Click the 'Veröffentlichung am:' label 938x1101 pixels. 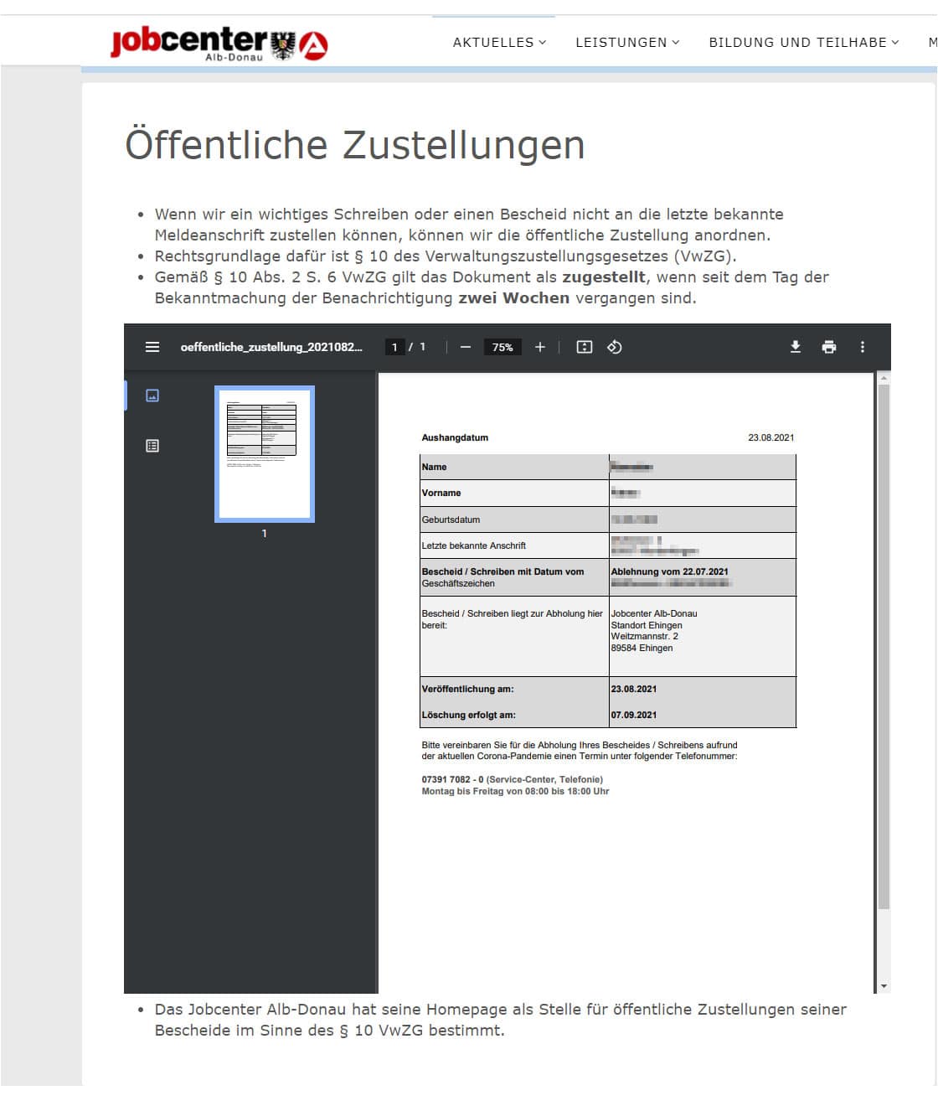pyautogui.click(x=467, y=689)
